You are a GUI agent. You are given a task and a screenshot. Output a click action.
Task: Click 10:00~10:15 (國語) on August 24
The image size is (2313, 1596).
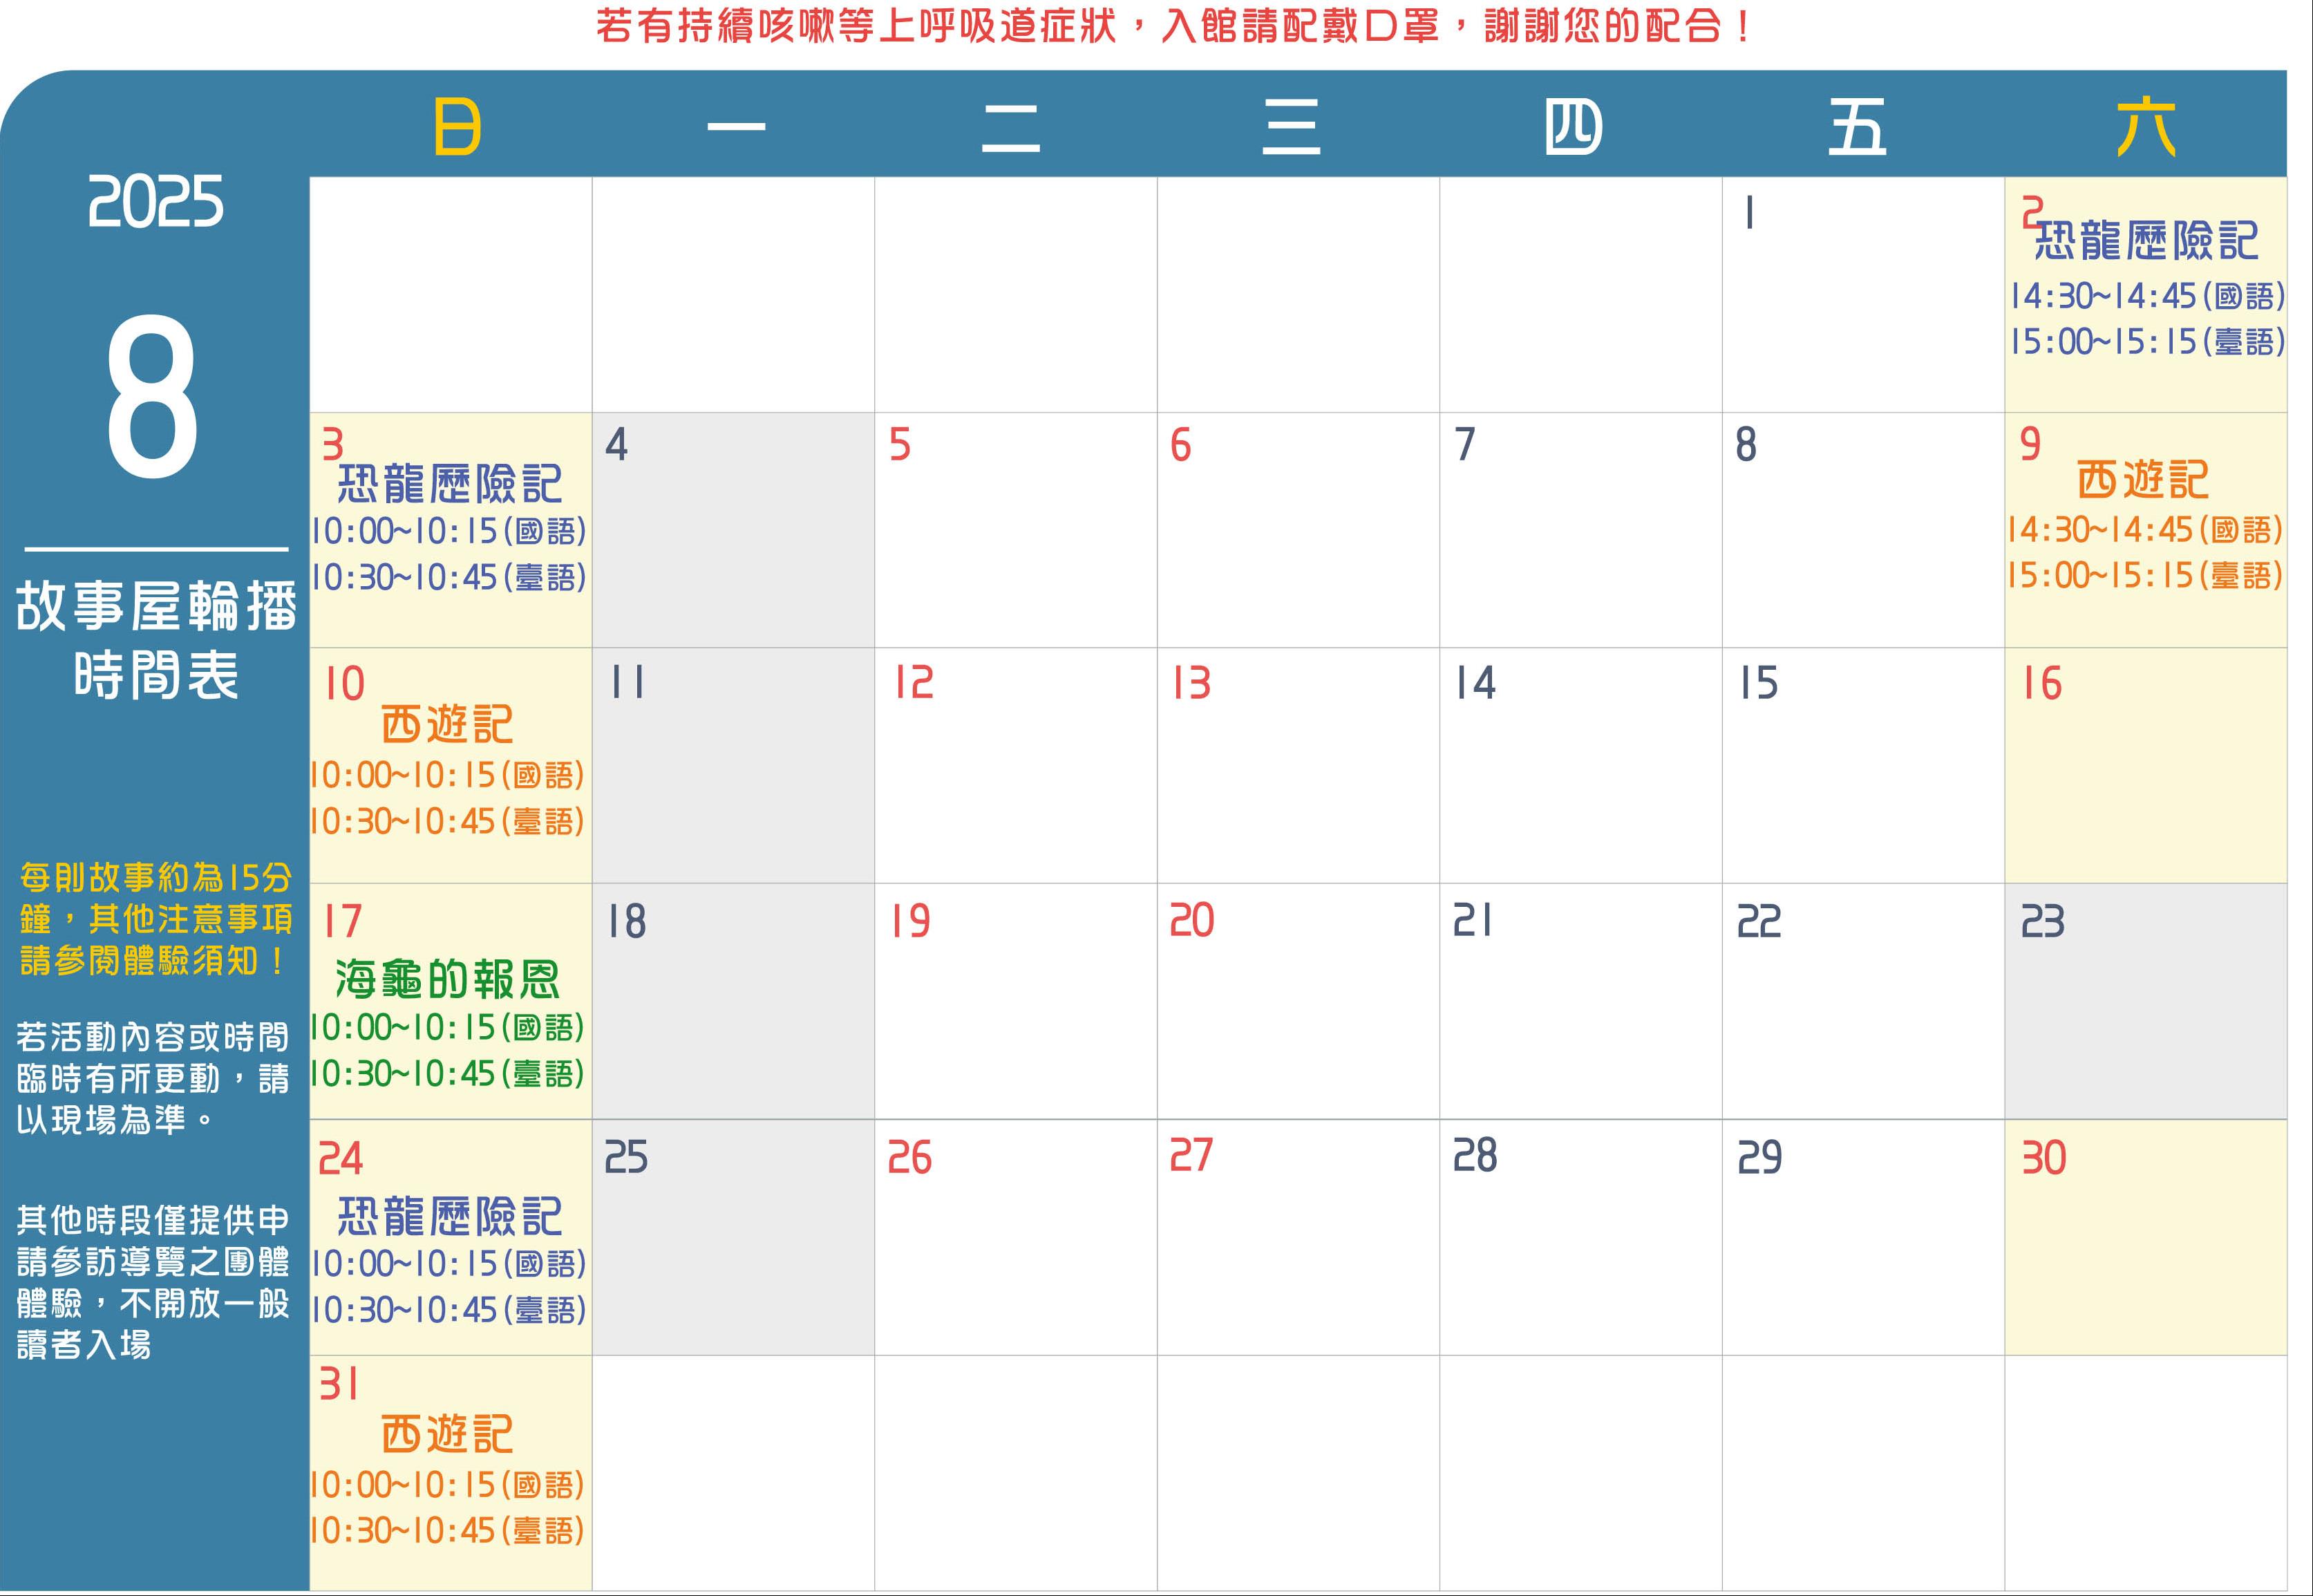tap(449, 1264)
